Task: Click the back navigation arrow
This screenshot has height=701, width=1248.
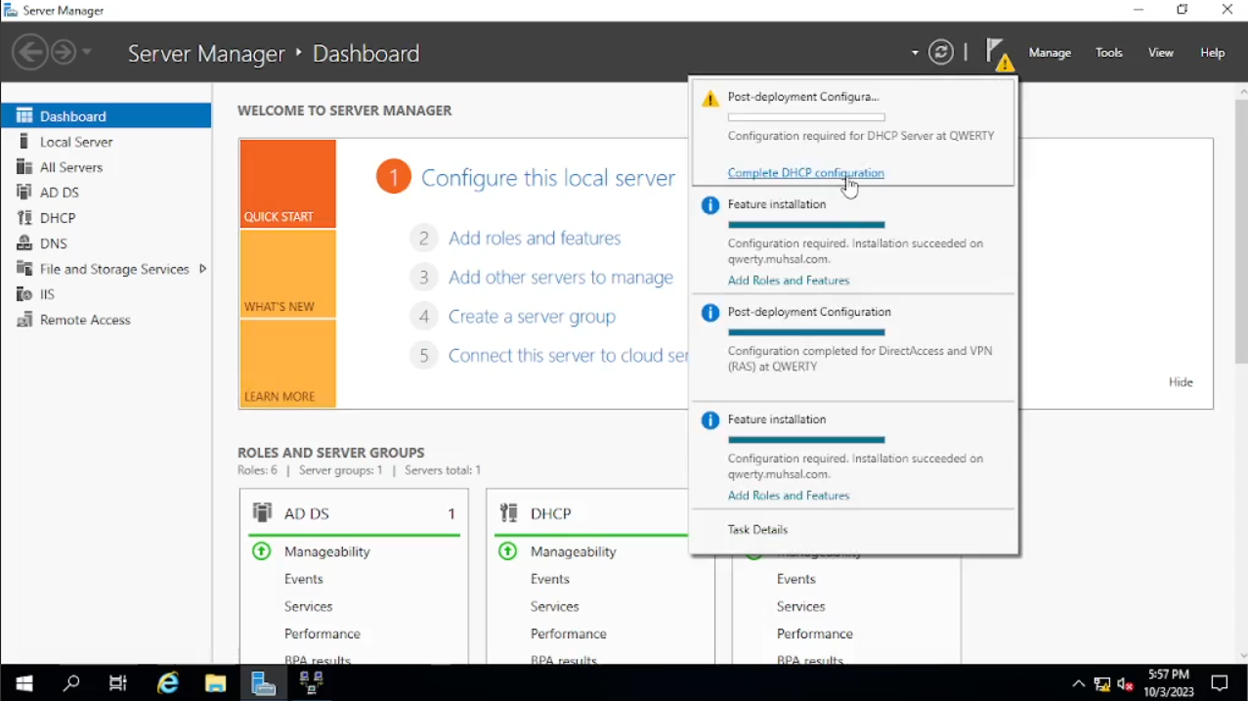Action: [30, 52]
